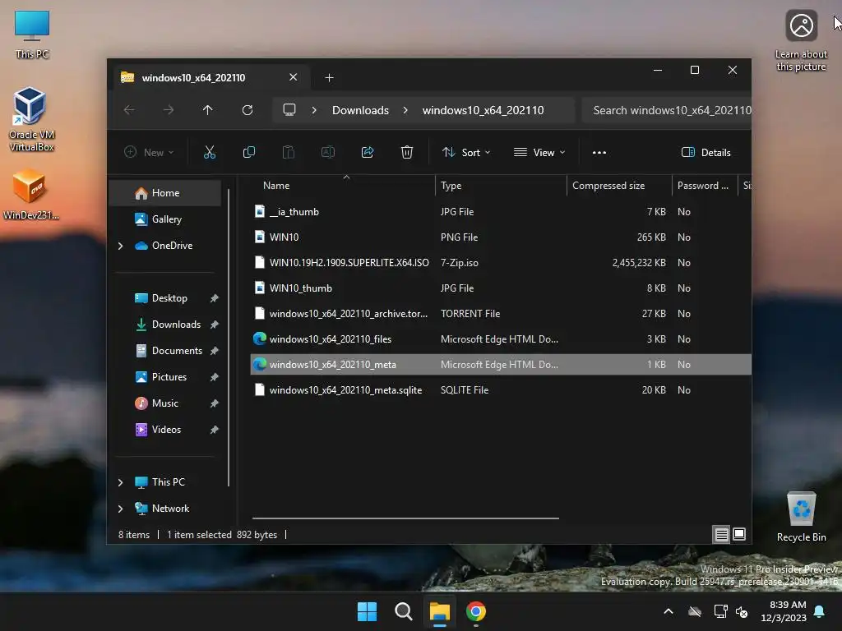Switch to details list view icon
The height and width of the screenshot is (631, 842).
pos(721,534)
